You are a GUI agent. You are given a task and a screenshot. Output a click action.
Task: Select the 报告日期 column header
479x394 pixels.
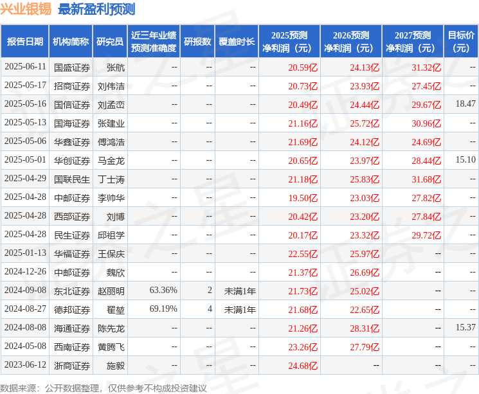pos(25,42)
